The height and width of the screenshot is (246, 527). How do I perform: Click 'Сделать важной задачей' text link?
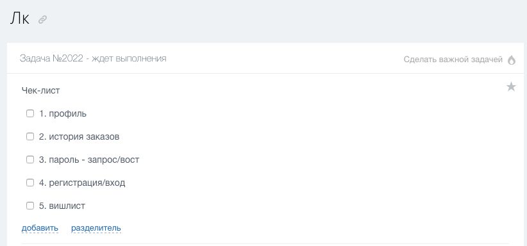453,60
